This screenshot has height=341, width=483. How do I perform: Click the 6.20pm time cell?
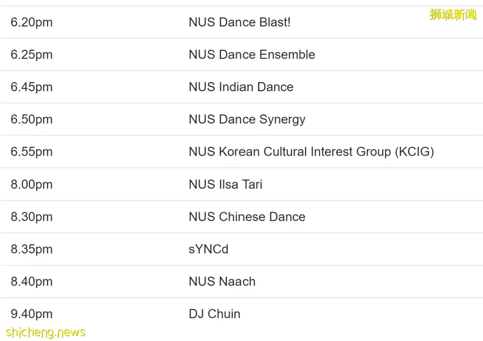[32, 22]
